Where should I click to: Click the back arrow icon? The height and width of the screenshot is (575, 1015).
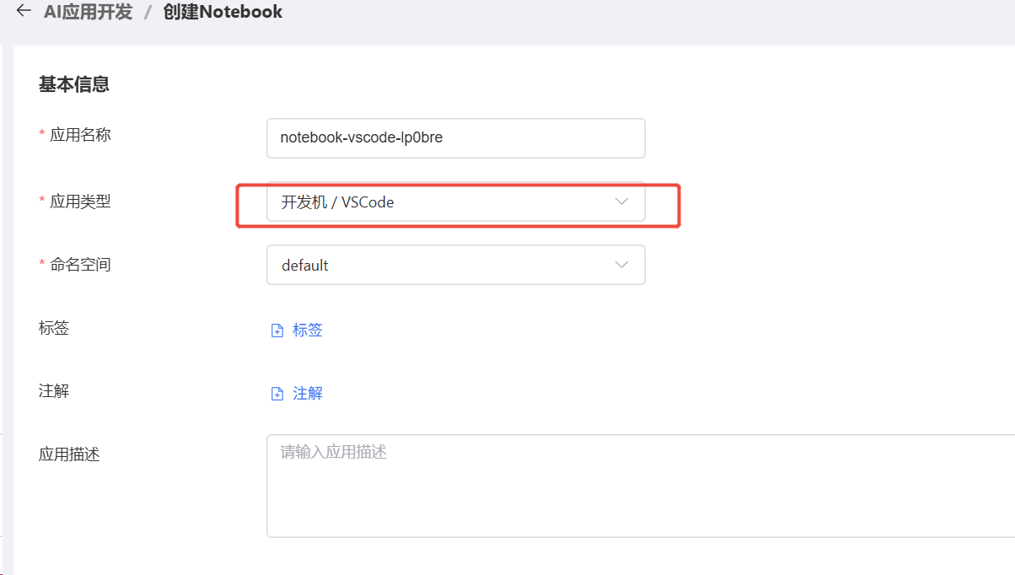[24, 12]
